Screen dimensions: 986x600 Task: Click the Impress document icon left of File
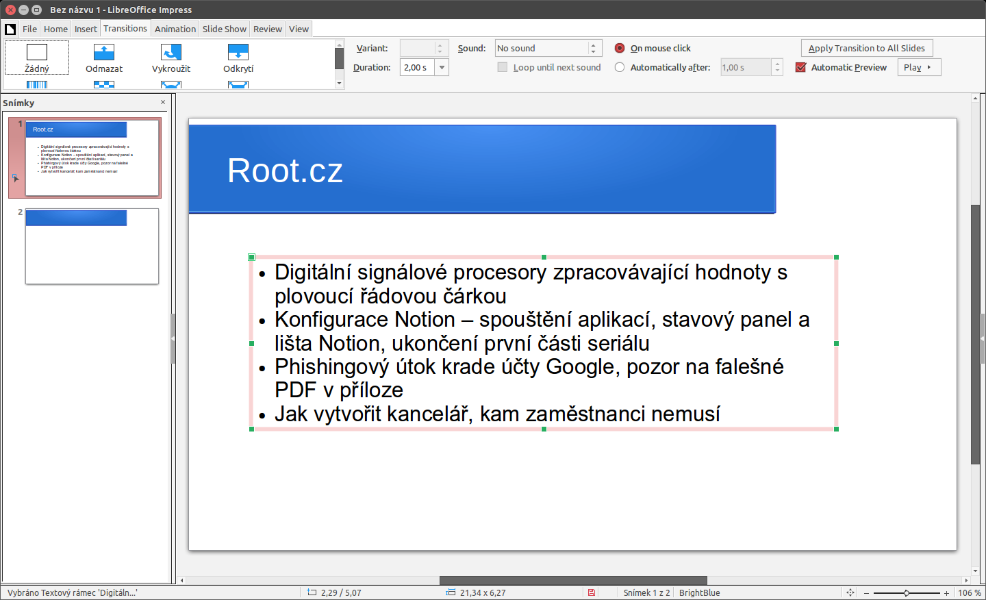10,29
